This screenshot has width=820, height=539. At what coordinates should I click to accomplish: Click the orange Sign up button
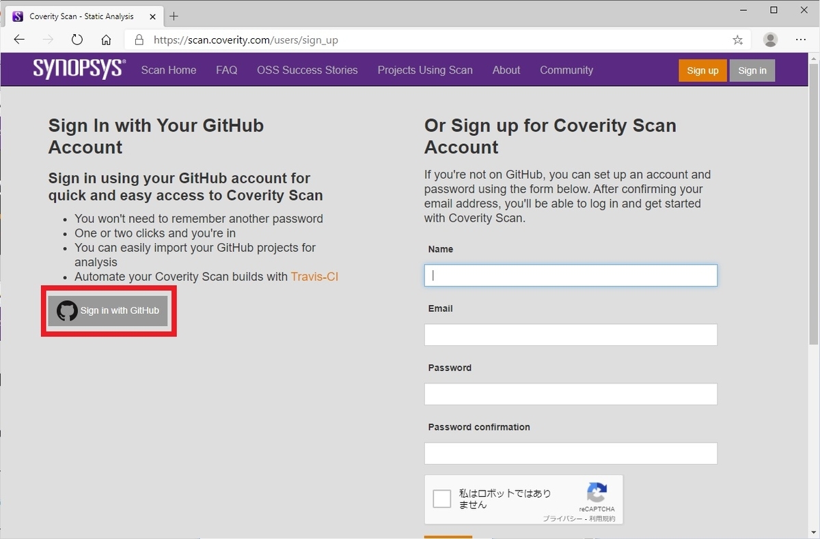point(702,70)
